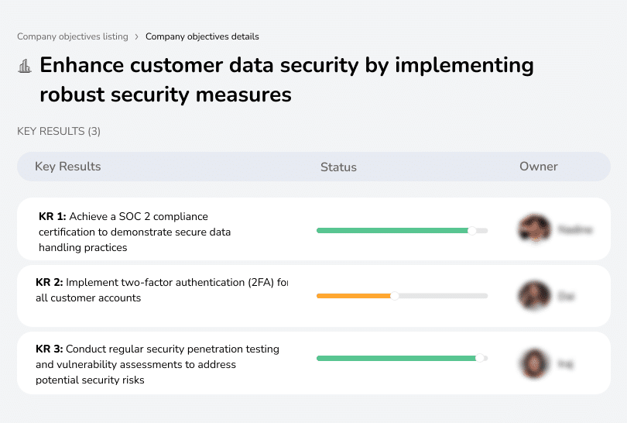
Task: Click the company building icon beside the title
Action: click(25, 67)
